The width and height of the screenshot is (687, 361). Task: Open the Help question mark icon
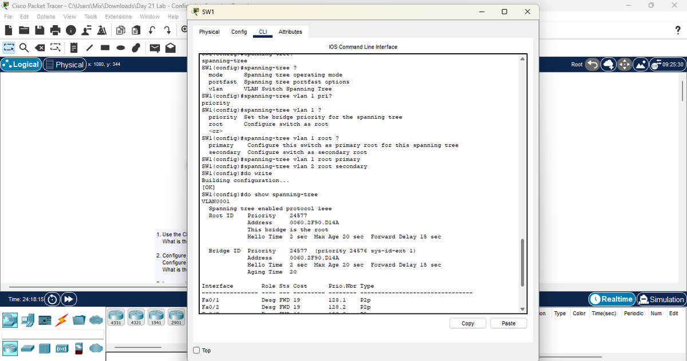pos(677,30)
